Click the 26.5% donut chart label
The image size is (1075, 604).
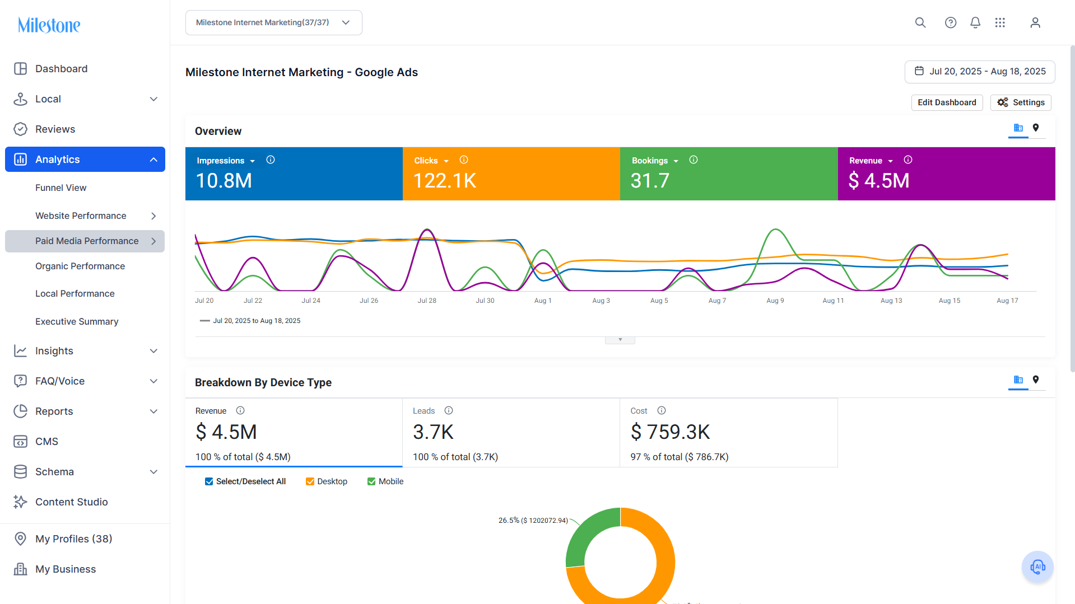coord(533,521)
